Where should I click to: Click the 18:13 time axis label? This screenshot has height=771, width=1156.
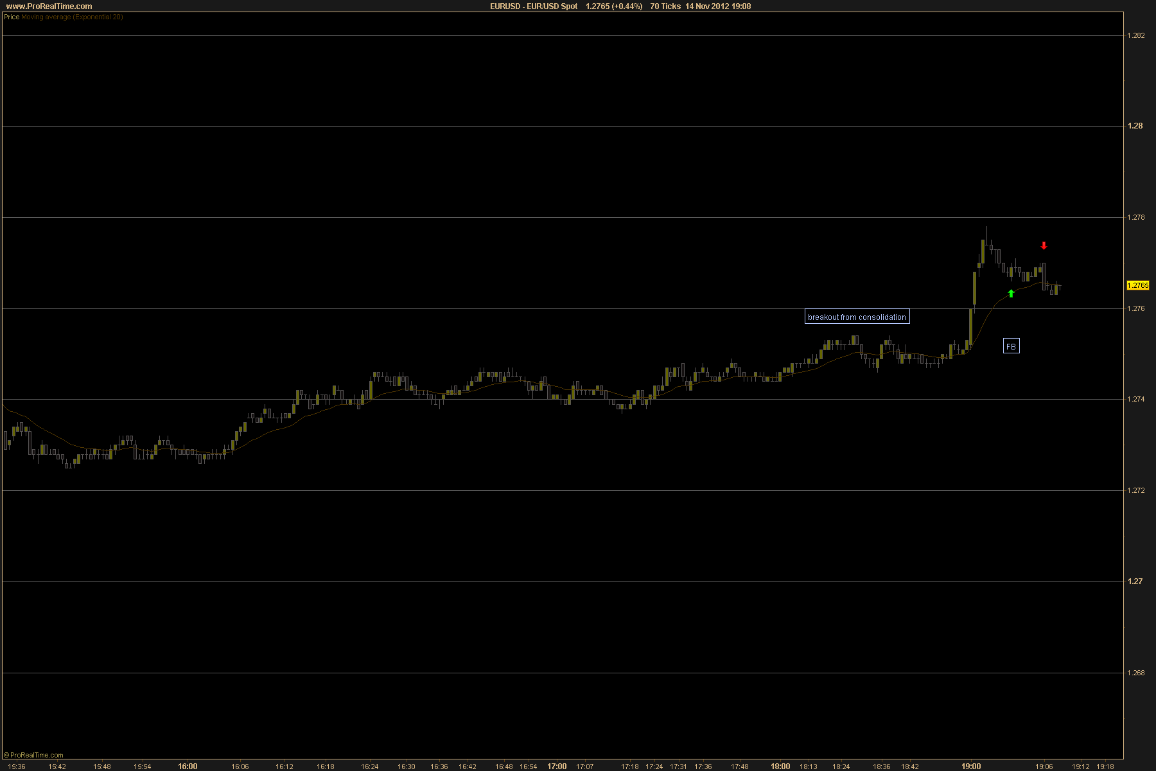pyautogui.click(x=809, y=767)
